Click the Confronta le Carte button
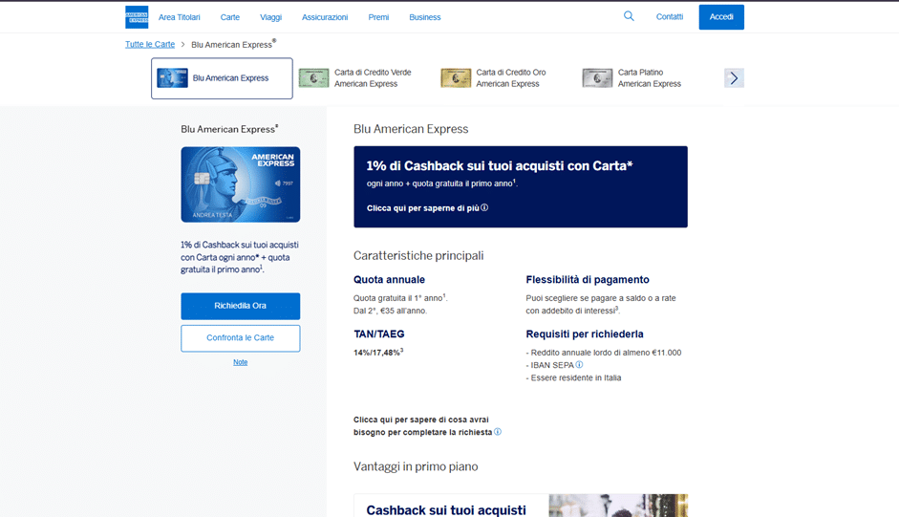This screenshot has width=899, height=517. click(x=240, y=338)
